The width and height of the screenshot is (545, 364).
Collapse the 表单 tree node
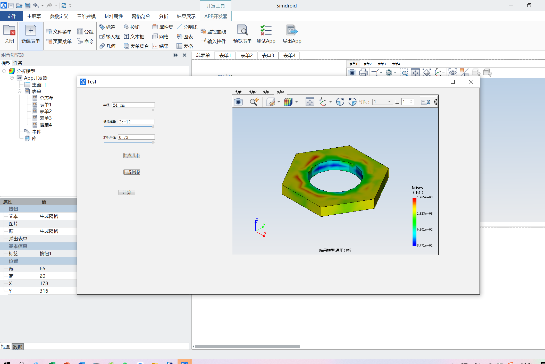pyautogui.click(x=20, y=91)
